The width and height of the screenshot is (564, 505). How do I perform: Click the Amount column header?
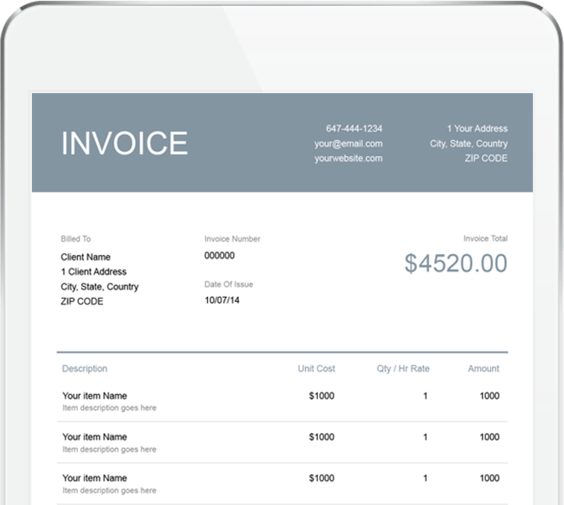tap(483, 368)
